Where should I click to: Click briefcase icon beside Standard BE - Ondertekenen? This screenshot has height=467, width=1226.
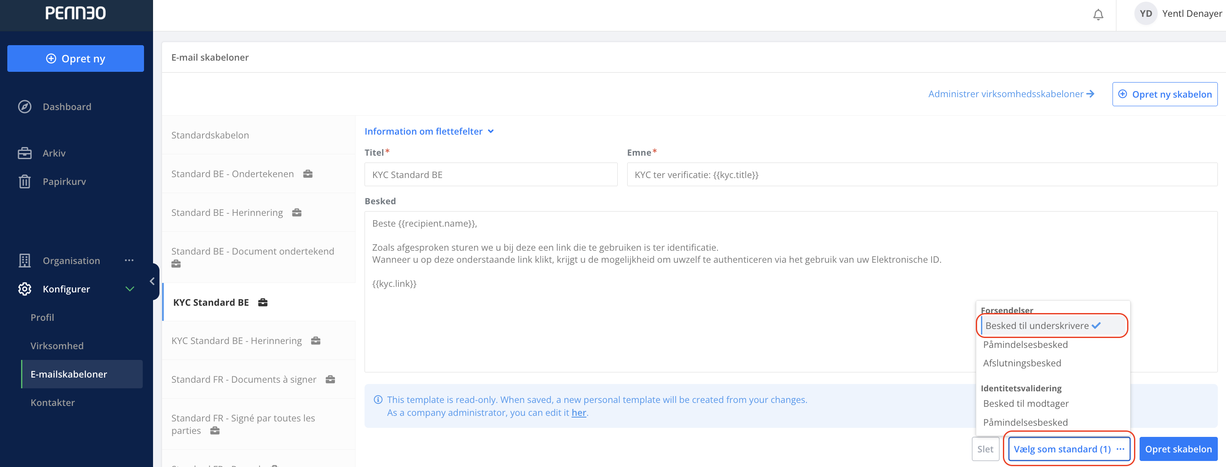308,174
